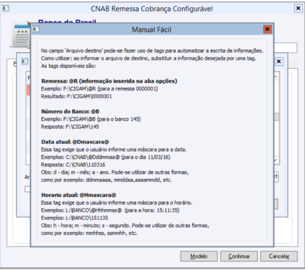Close the CNAB Remessa Cobrança Configurável window
This screenshot has width=305, height=270.
(298, 9)
